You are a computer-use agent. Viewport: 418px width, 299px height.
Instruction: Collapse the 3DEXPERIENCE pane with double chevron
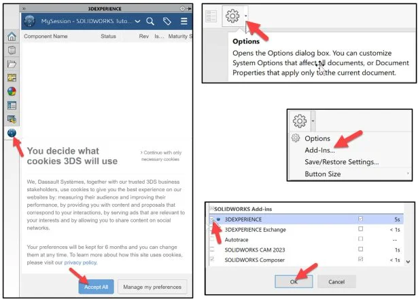point(24,9)
